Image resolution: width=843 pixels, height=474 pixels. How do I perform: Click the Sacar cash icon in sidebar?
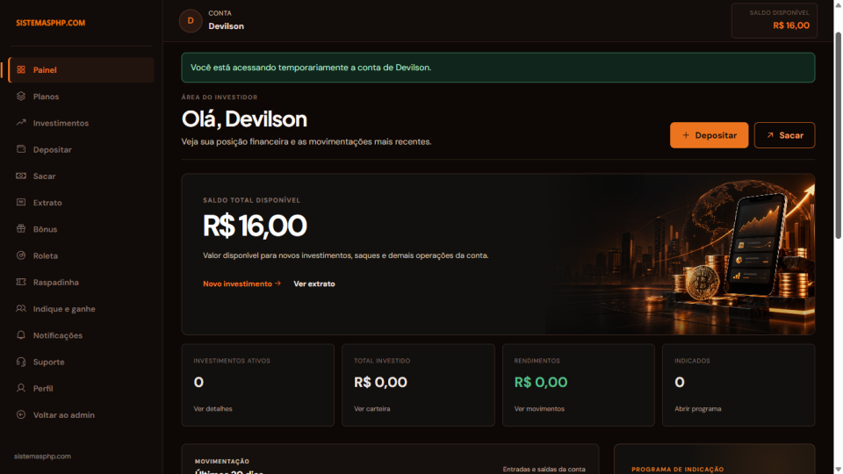point(21,176)
